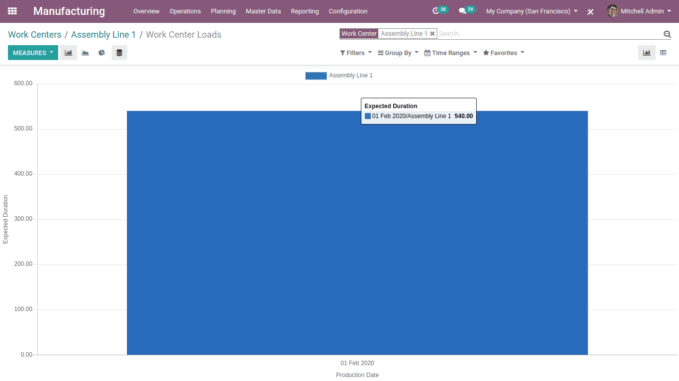Focus the Search input field
The image size is (679, 381).
549,34
